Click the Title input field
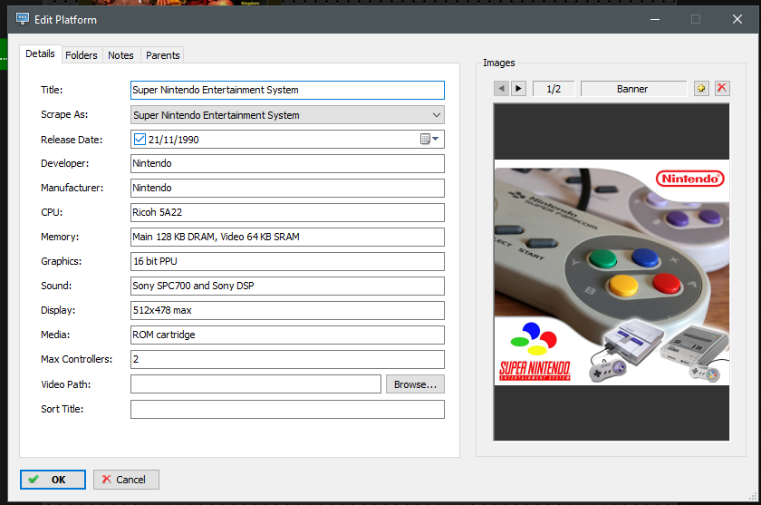This screenshot has width=761, height=505. (x=287, y=91)
